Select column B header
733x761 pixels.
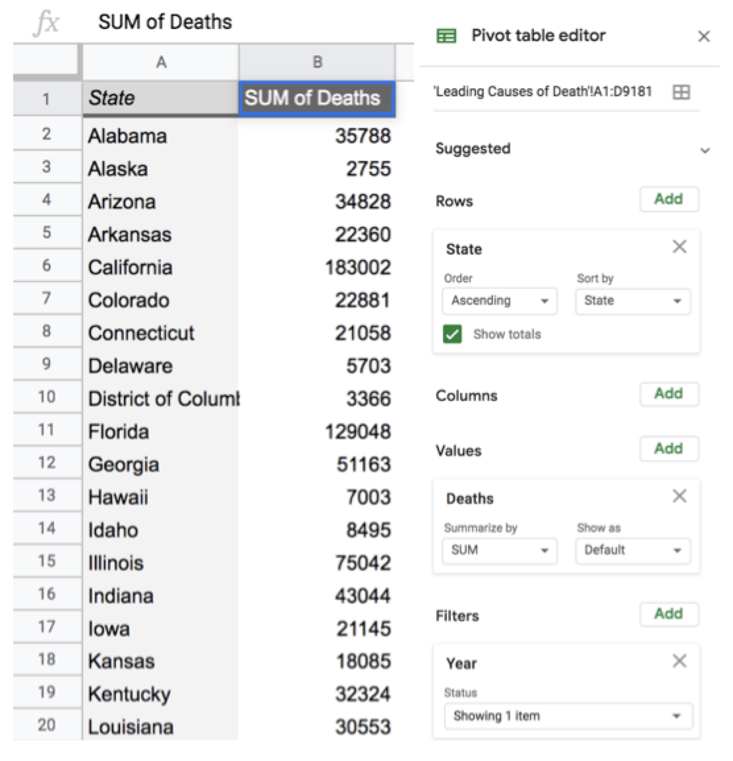(317, 63)
